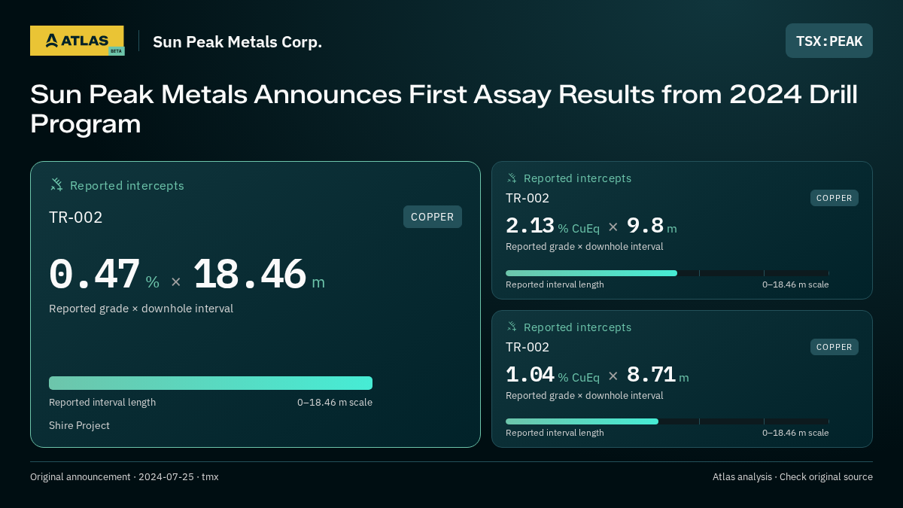
Task: Click the Atlas analysis check source note
Action: click(x=792, y=477)
